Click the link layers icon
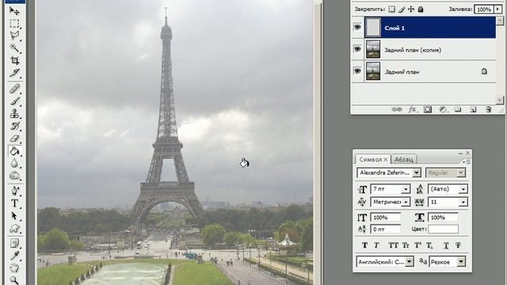This screenshot has height=285, width=507. (x=397, y=109)
